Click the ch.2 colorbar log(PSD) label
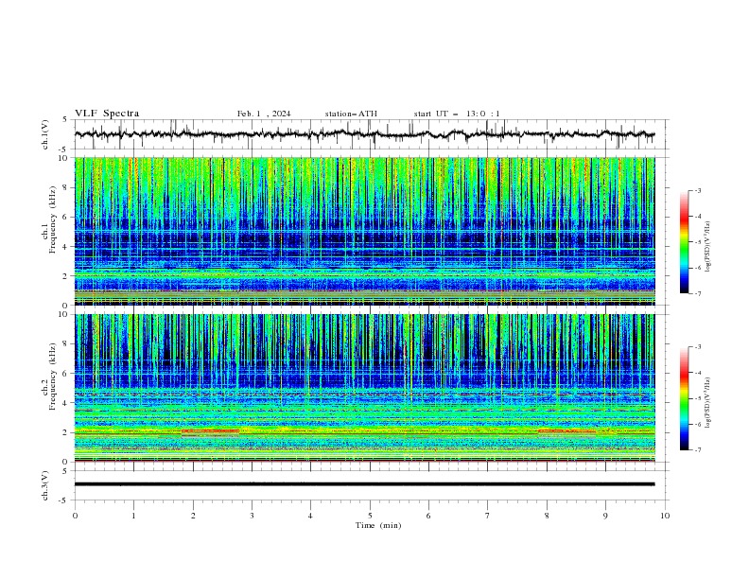749x579 pixels. [x=707, y=403]
